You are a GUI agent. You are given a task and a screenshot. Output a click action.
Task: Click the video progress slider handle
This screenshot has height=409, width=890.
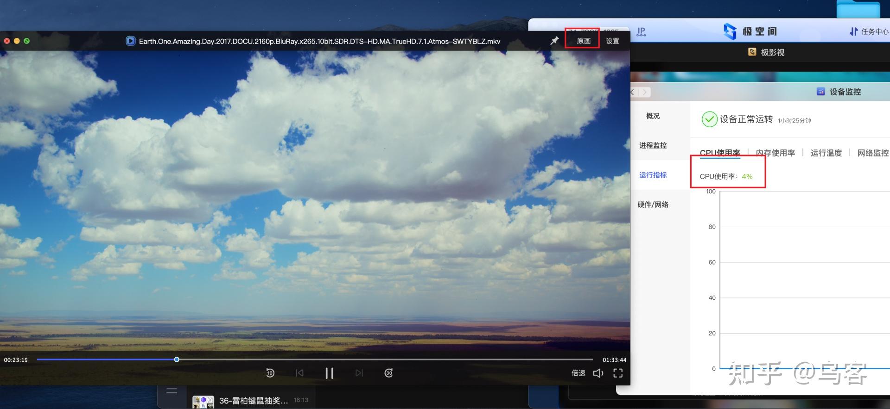click(177, 359)
